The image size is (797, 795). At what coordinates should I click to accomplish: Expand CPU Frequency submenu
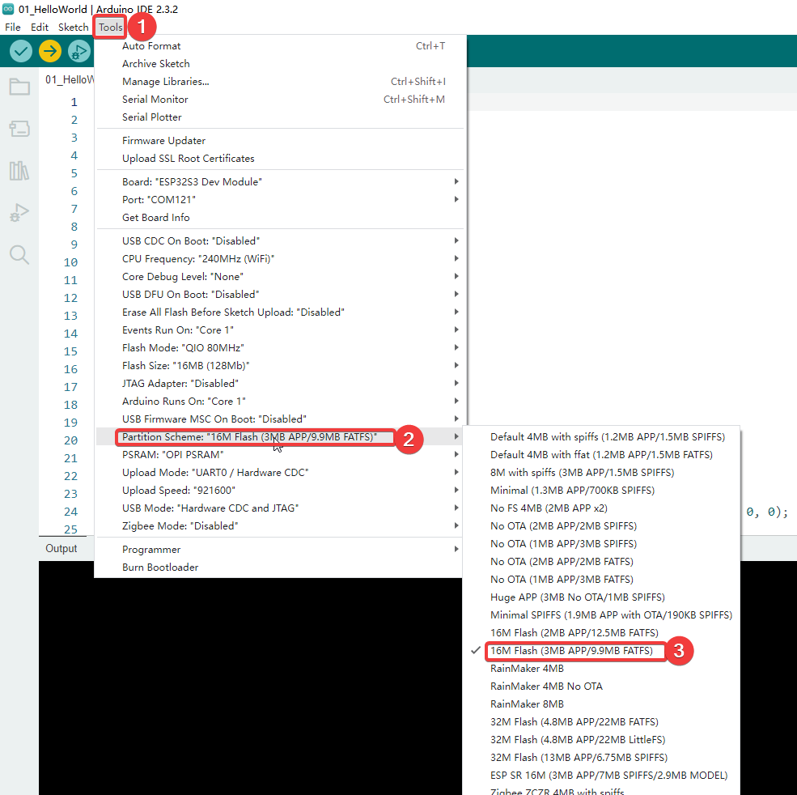(x=280, y=258)
